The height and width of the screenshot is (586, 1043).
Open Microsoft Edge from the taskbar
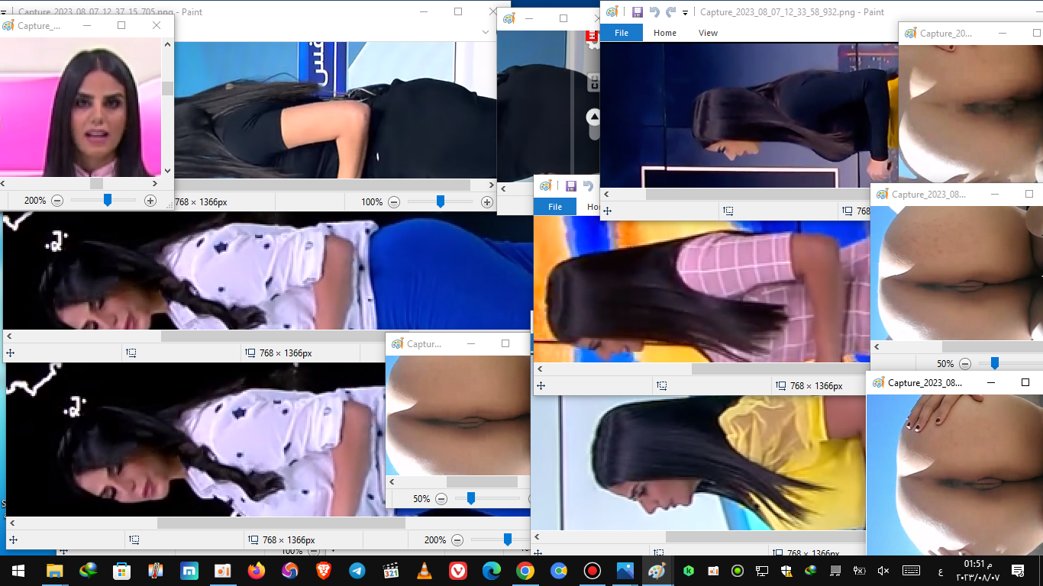491,571
